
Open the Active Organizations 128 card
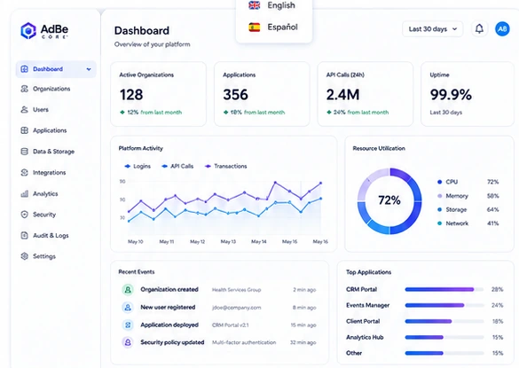point(158,94)
